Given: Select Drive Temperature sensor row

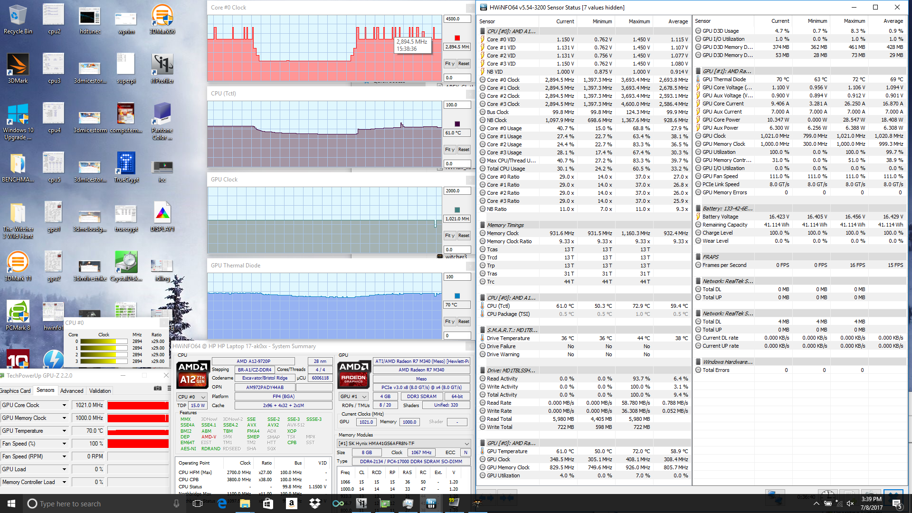Looking at the screenshot, I should pyautogui.click(x=584, y=338).
